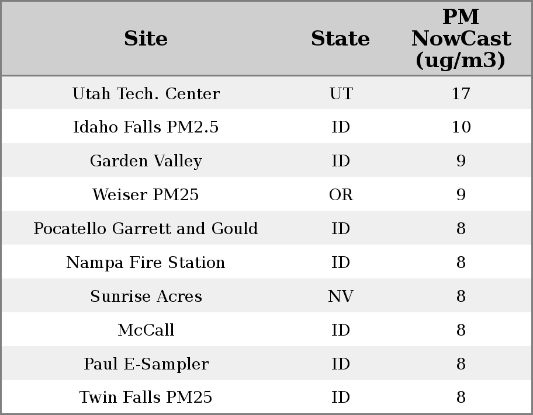Screen dimensions: 533x415
Task: Click Pocatello Garrett and Gould site
Action: (146, 229)
